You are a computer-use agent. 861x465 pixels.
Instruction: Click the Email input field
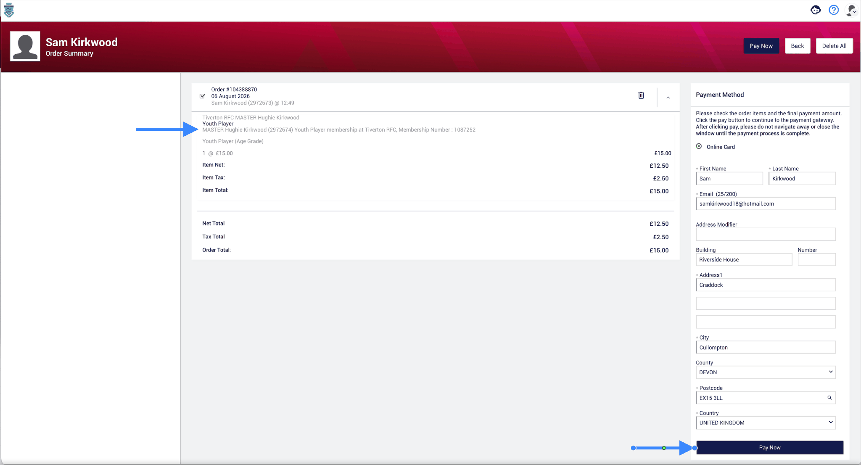click(x=766, y=203)
